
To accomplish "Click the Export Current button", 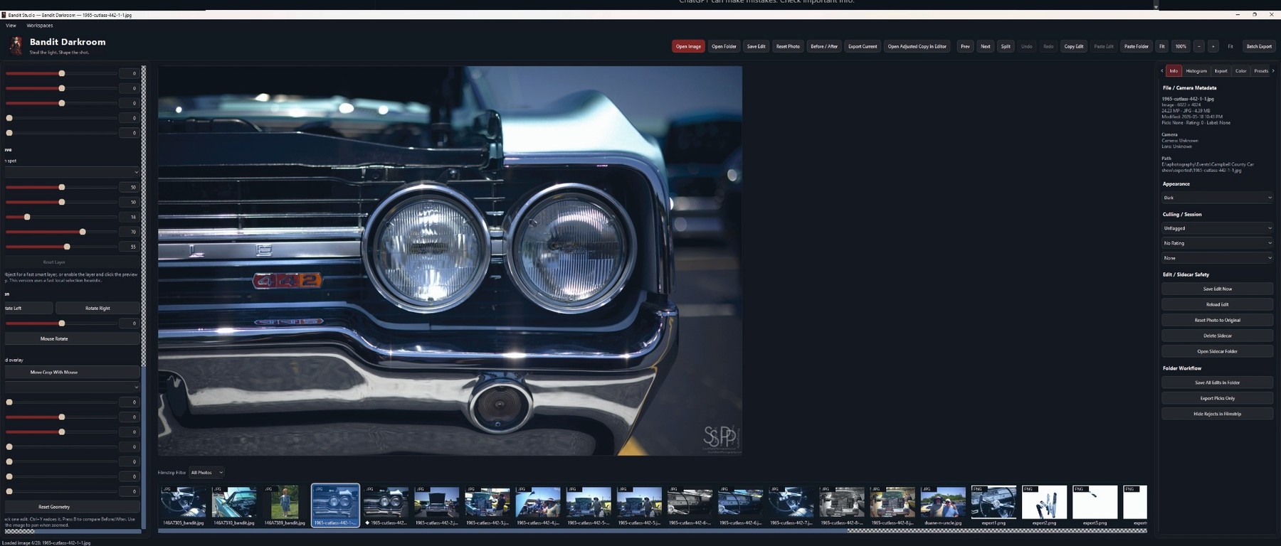I will click(x=863, y=46).
